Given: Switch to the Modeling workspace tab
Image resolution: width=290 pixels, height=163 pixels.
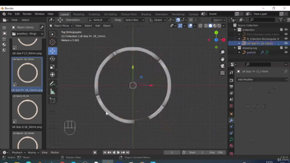Looking at the screenshot, I should pyautogui.click(x=78, y=14).
